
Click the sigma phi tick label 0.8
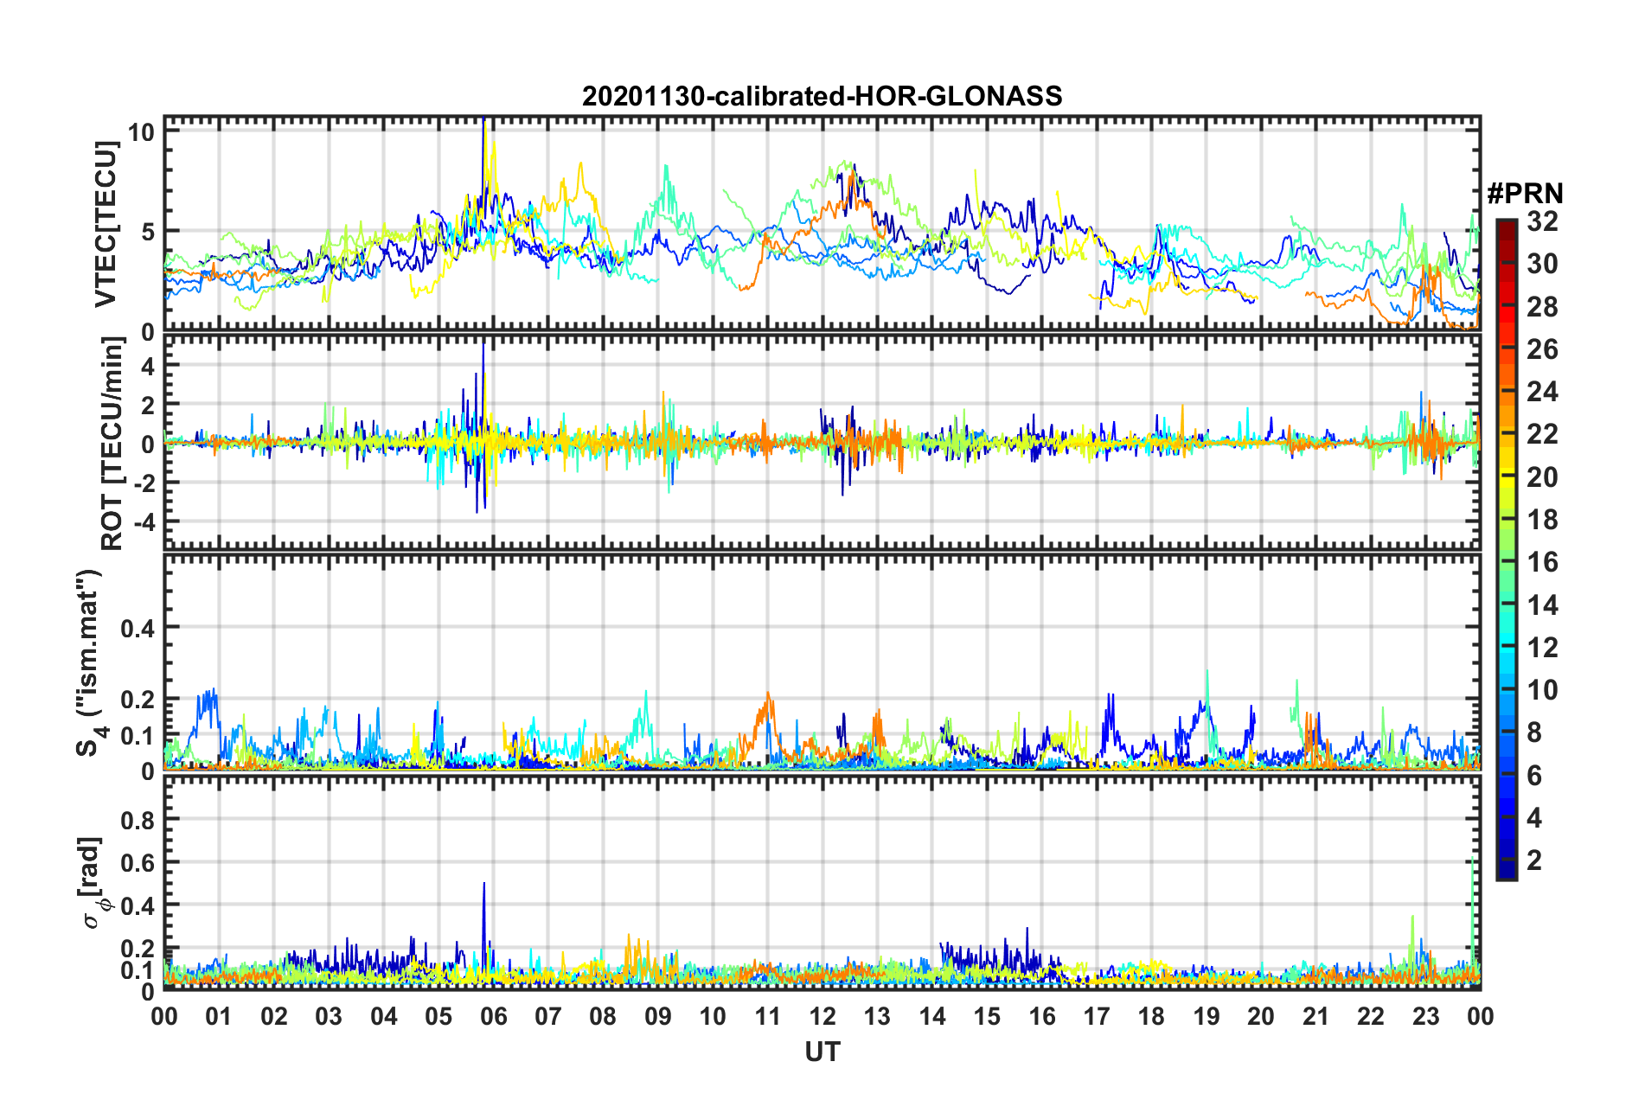138,819
